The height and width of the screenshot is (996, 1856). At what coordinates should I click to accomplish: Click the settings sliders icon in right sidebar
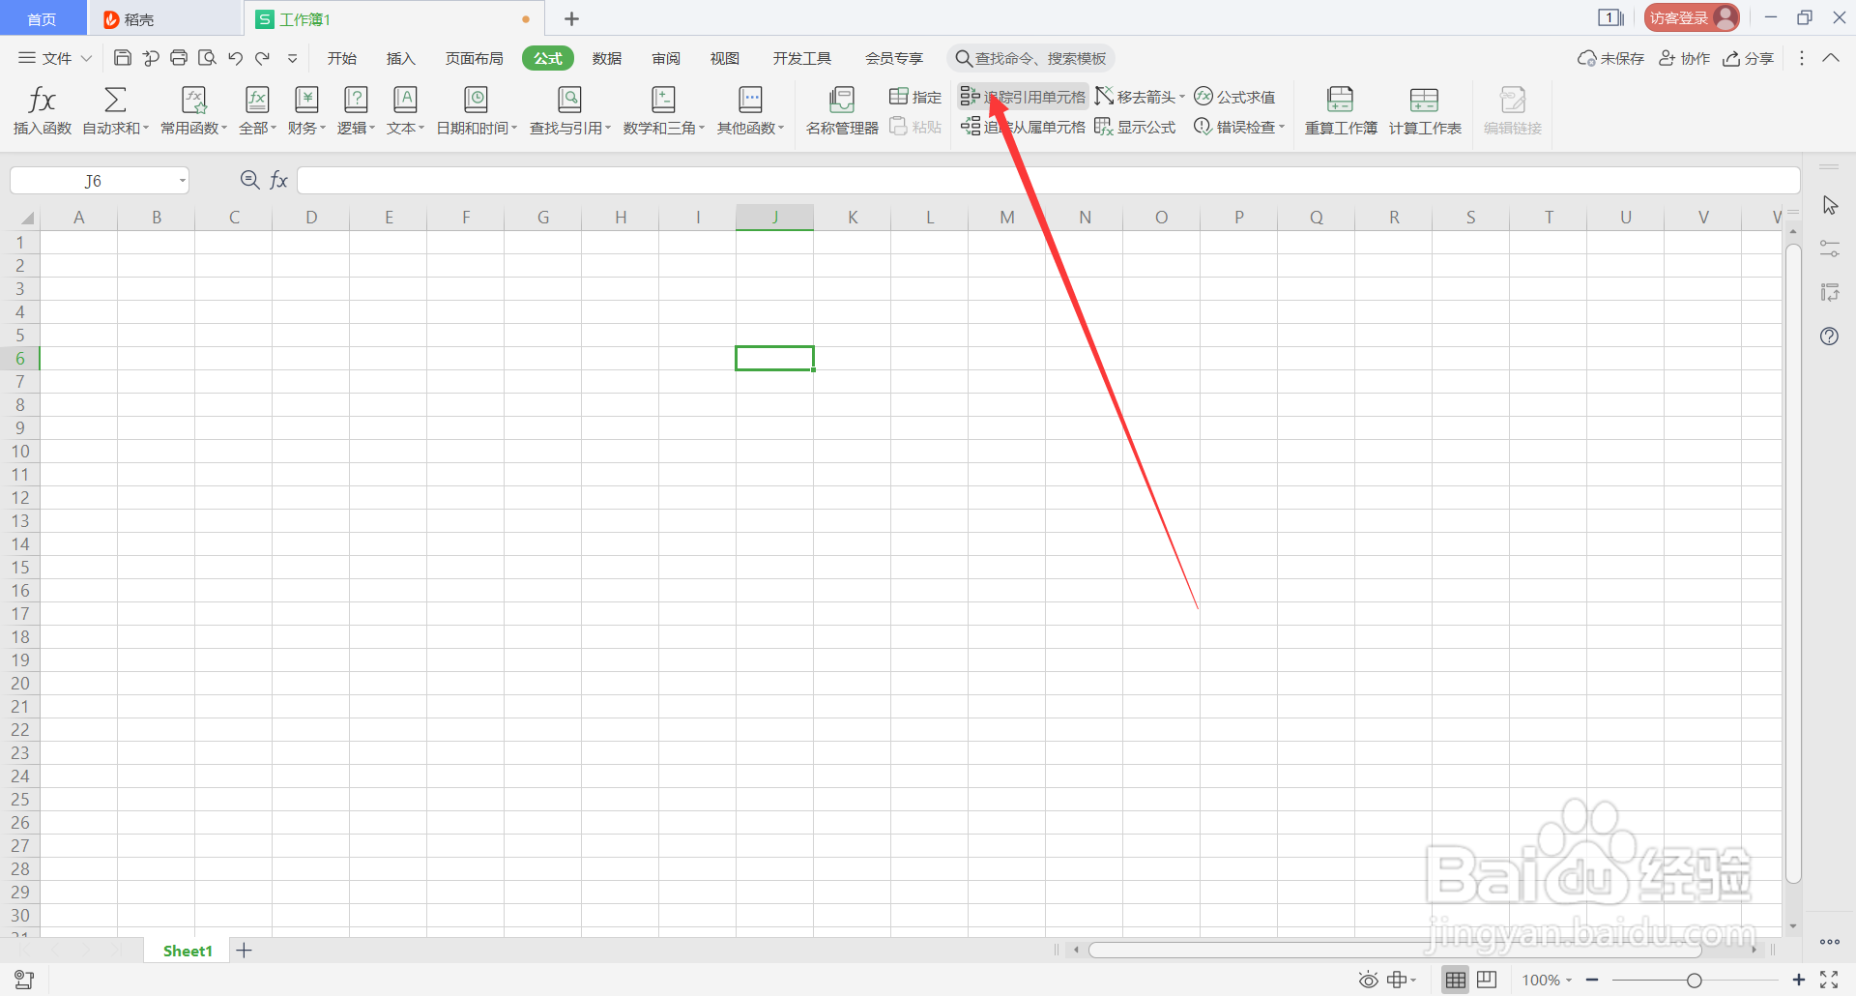pos(1829,249)
